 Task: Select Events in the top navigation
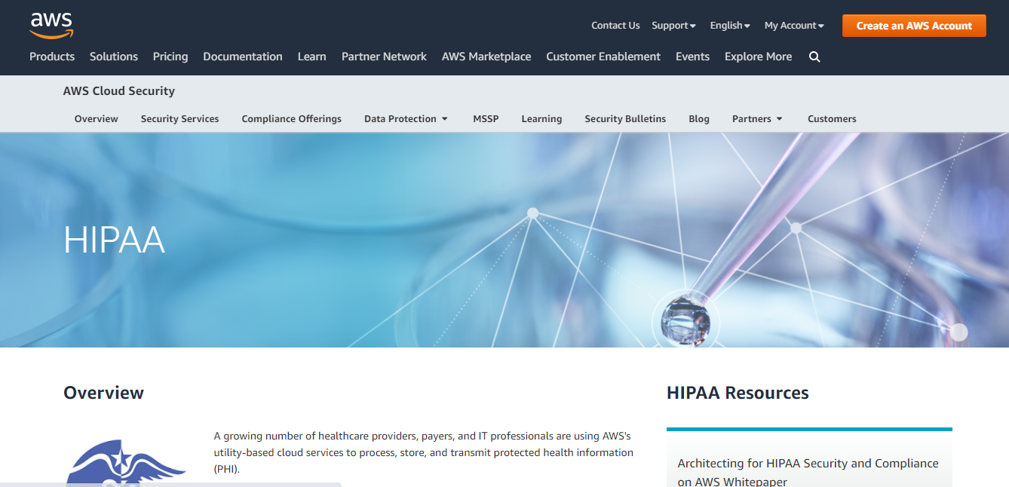pyautogui.click(x=692, y=57)
